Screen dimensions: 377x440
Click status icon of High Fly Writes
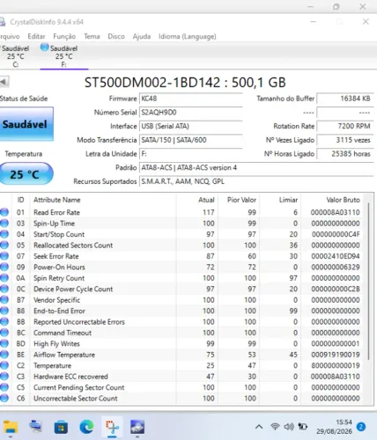coord(4,343)
